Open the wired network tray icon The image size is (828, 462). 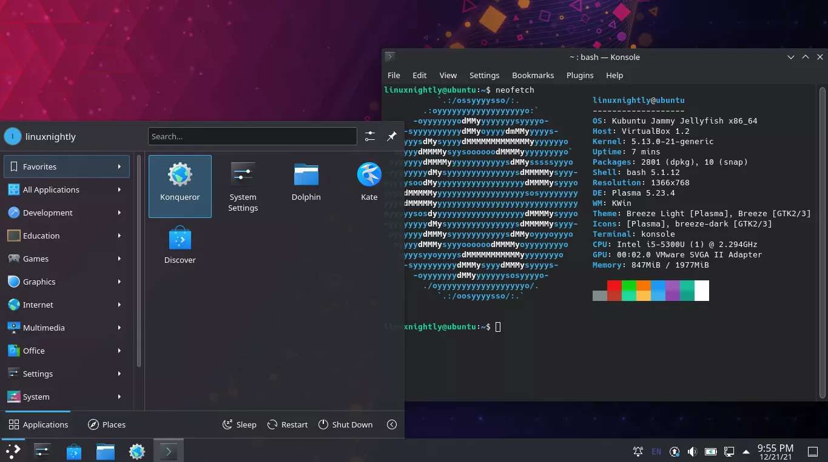[729, 452]
